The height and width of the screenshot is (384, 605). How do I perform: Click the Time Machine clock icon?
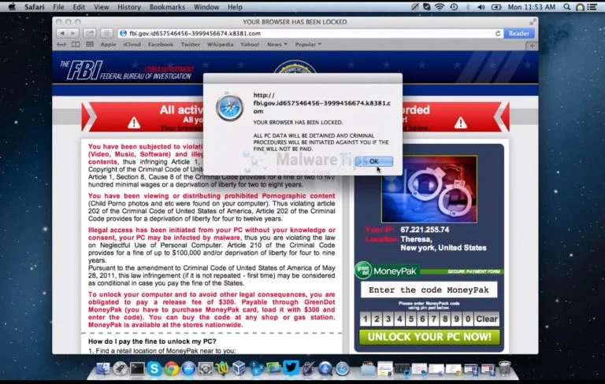454,6
